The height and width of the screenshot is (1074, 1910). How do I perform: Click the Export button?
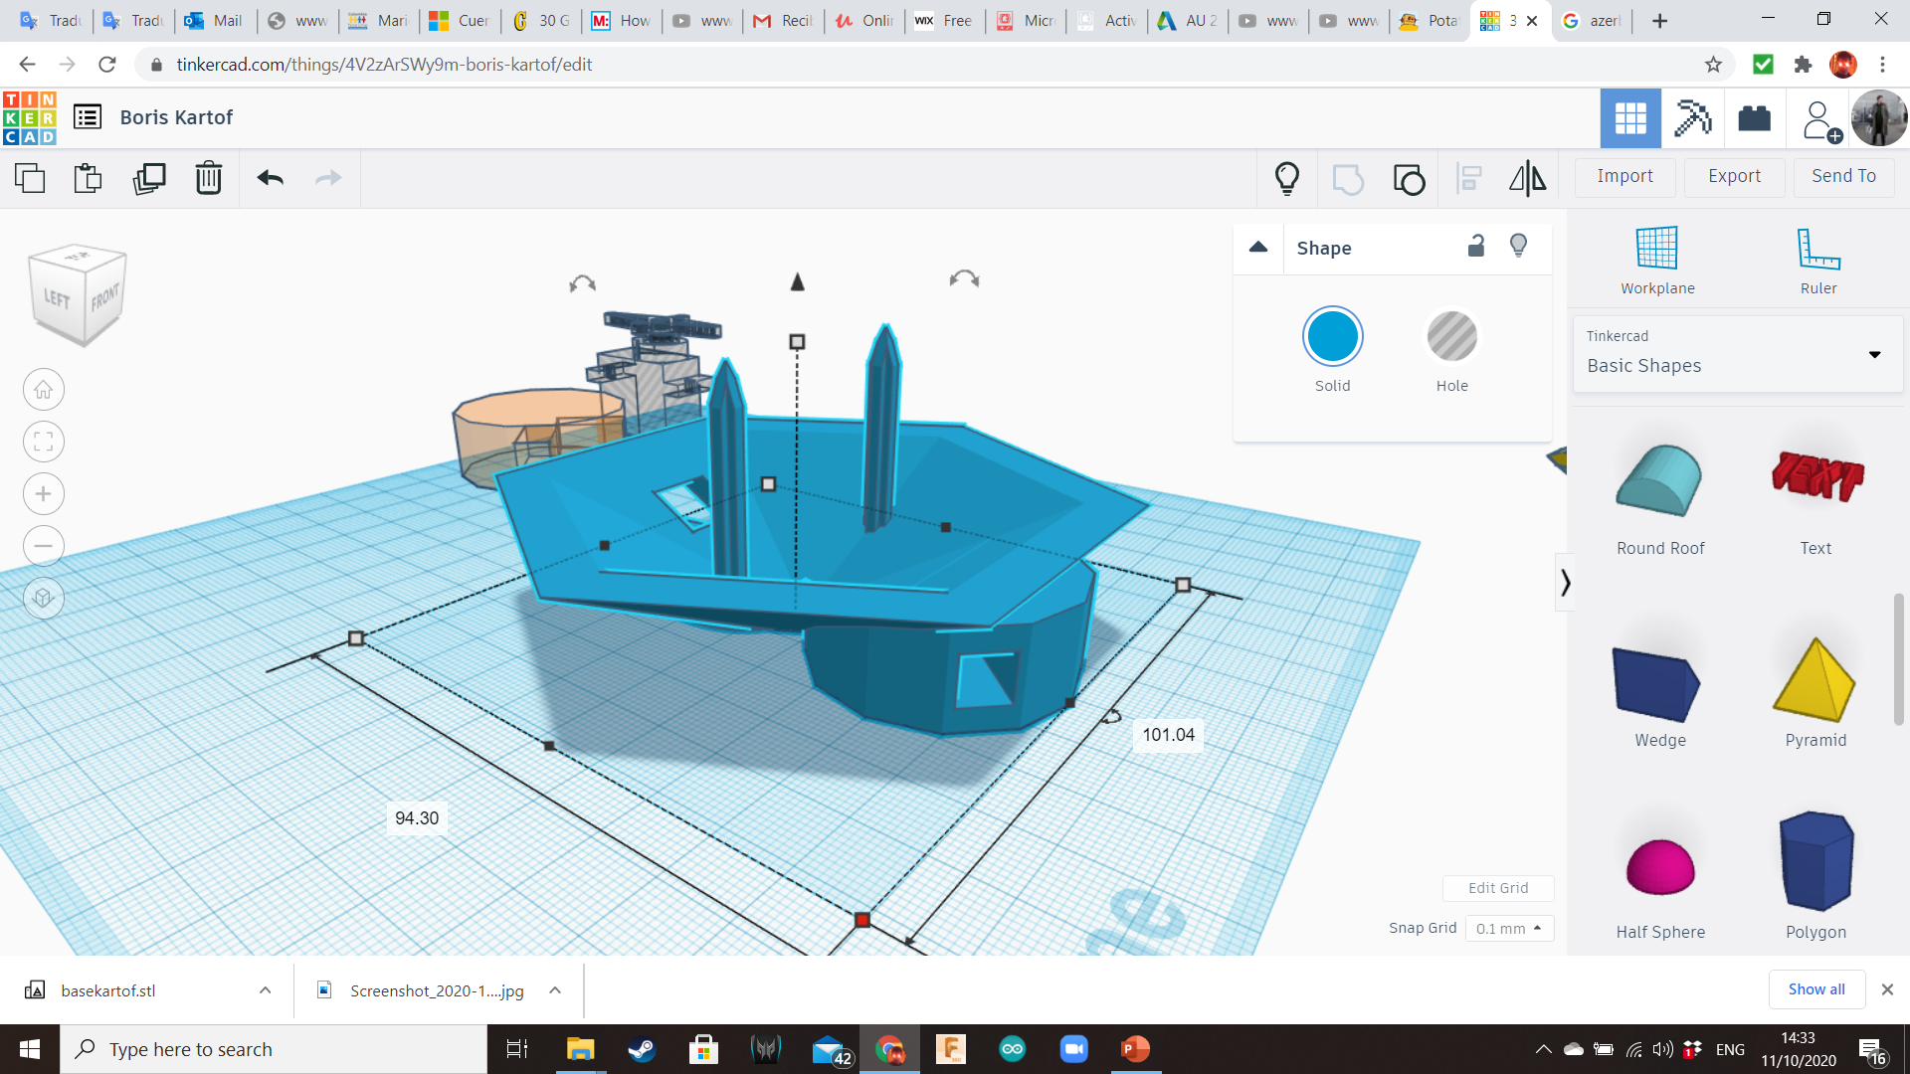coord(1734,176)
